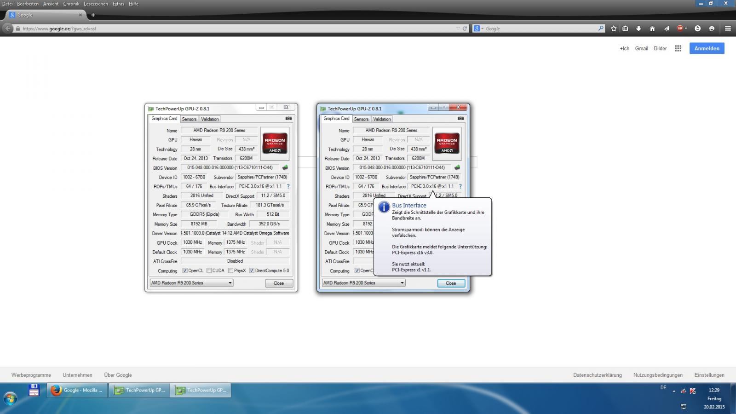Click the Bus Interface question mark in right GPU-Z window

coord(460,186)
